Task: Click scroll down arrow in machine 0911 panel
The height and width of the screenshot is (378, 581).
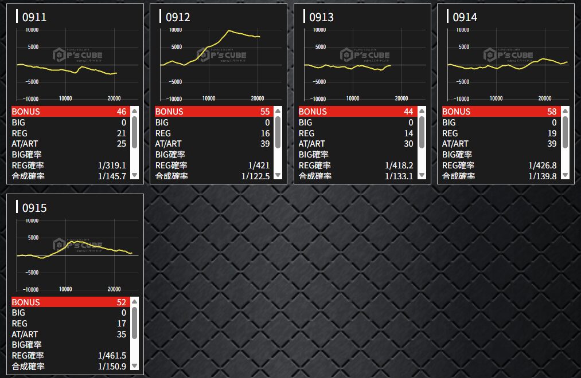Action: pyautogui.click(x=135, y=175)
